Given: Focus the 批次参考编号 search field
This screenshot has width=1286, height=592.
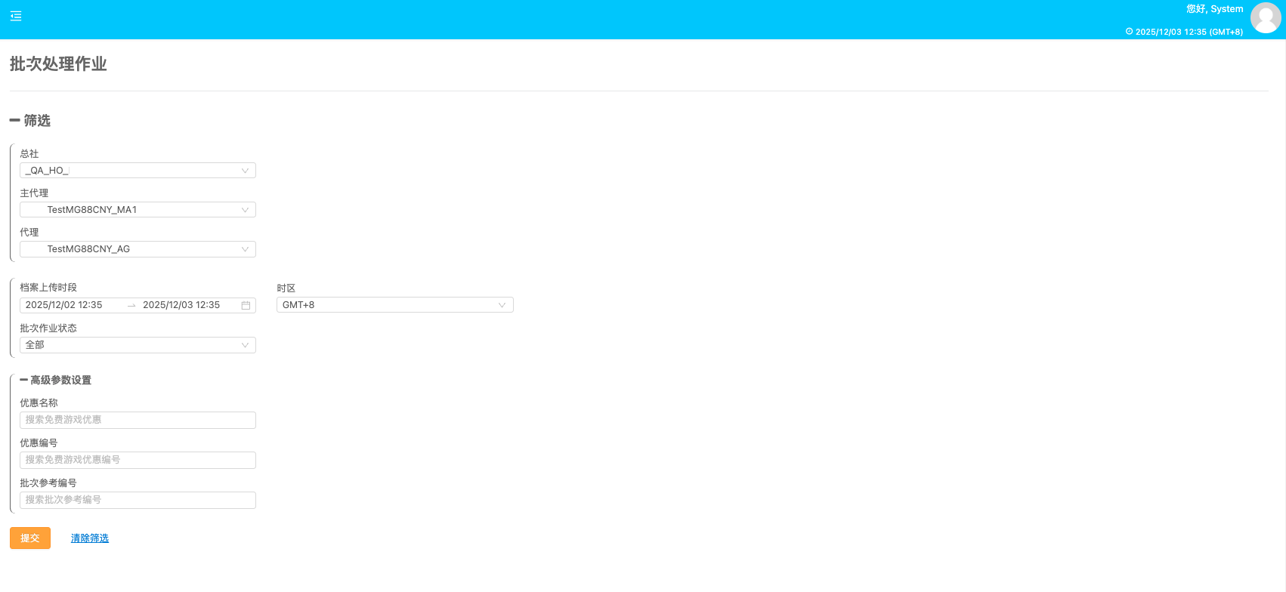Looking at the screenshot, I should [x=138, y=500].
